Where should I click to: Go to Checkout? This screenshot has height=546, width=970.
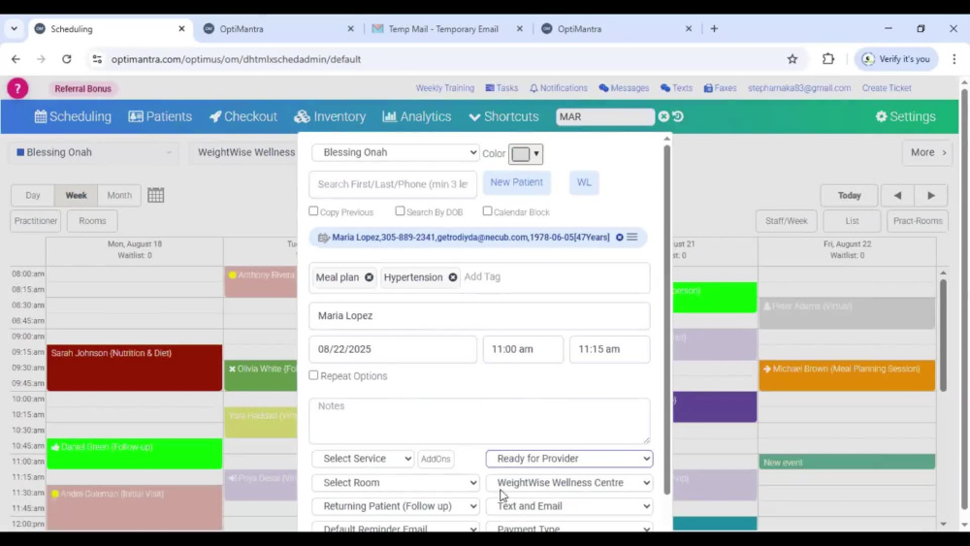[x=243, y=116]
